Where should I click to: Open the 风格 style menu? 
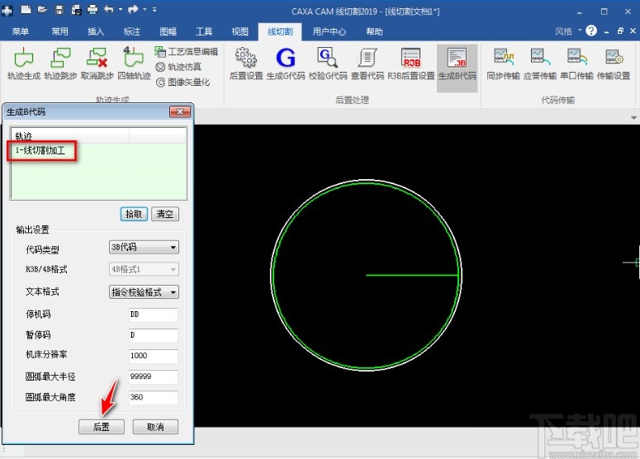coord(564,31)
